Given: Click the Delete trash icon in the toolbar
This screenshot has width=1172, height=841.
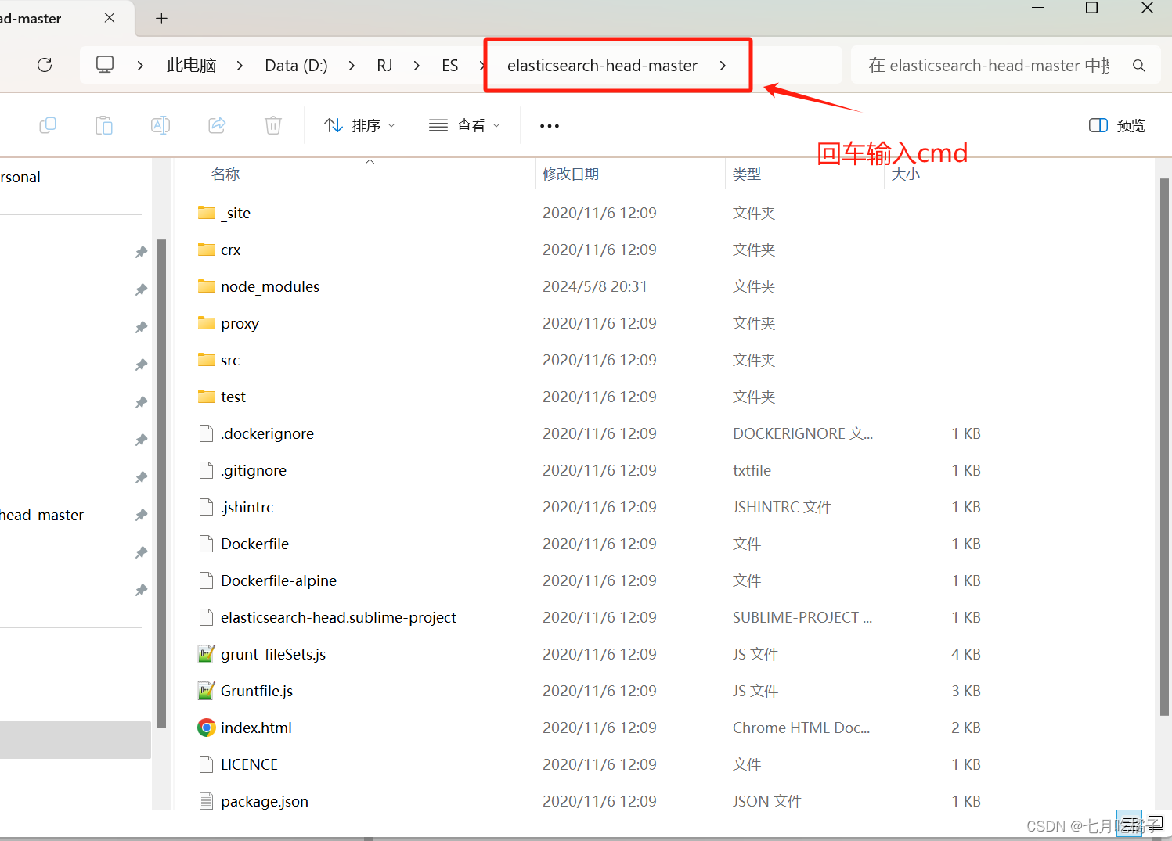Looking at the screenshot, I should click(273, 125).
